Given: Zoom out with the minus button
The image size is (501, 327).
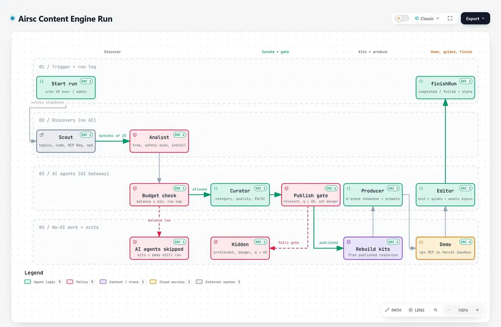Looking at the screenshot, I should pyautogui.click(x=449, y=310).
